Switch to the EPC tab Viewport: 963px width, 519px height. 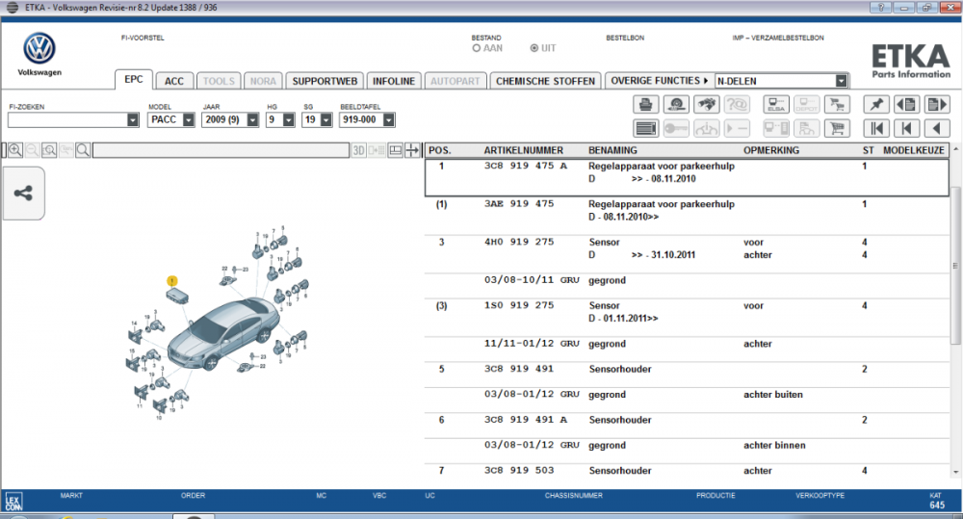tap(133, 79)
